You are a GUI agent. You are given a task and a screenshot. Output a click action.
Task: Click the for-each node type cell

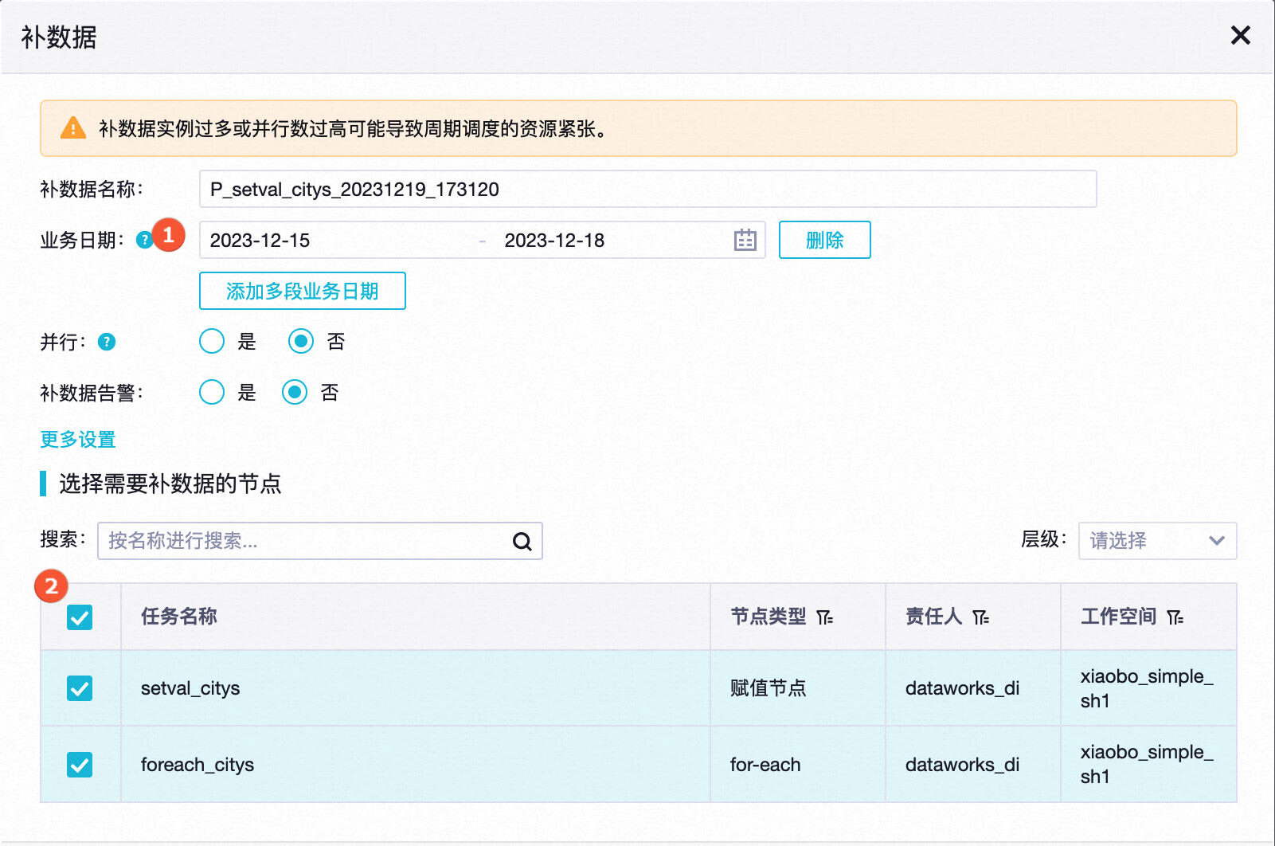point(765,765)
